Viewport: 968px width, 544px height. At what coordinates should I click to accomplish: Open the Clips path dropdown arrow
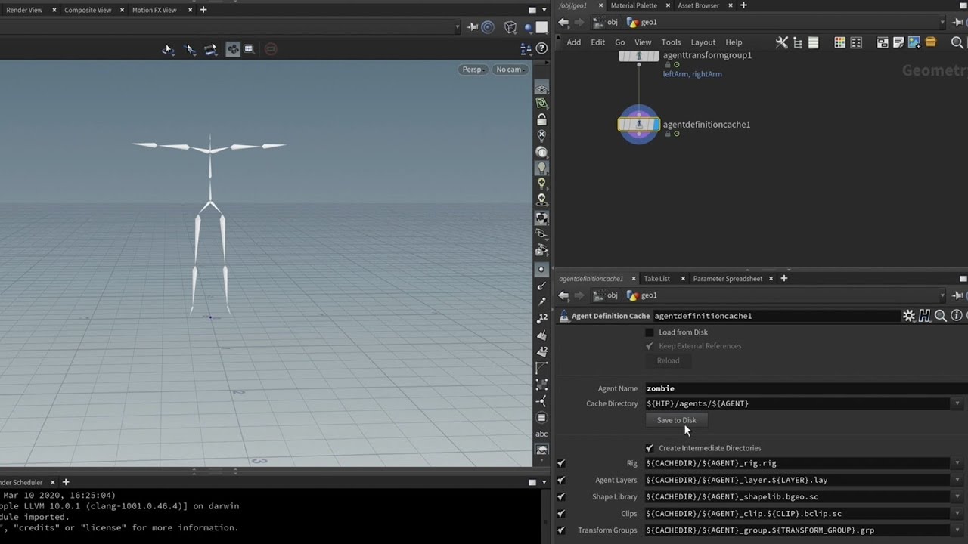[x=957, y=513]
